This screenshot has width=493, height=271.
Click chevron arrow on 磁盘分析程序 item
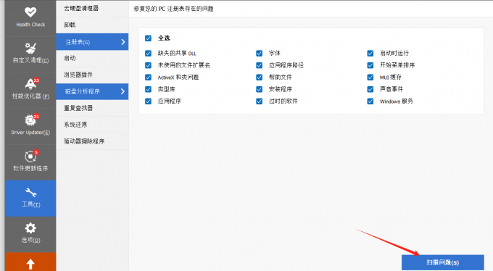tap(123, 91)
